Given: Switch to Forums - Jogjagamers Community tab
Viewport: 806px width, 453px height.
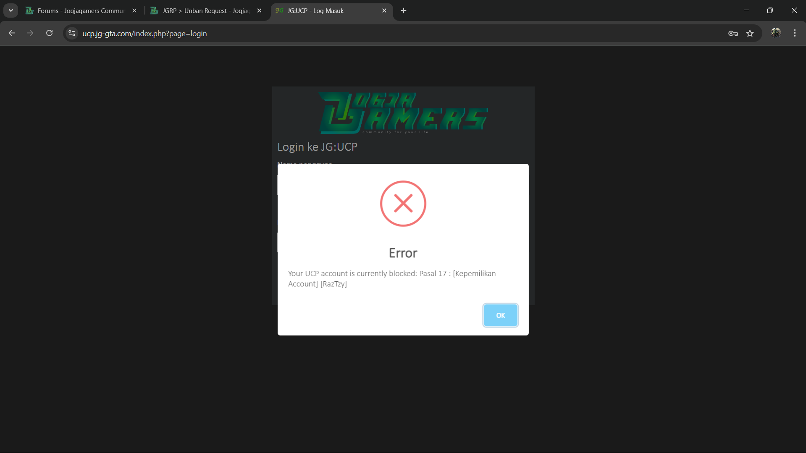Looking at the screenshot, I should [x=81, y=11].
